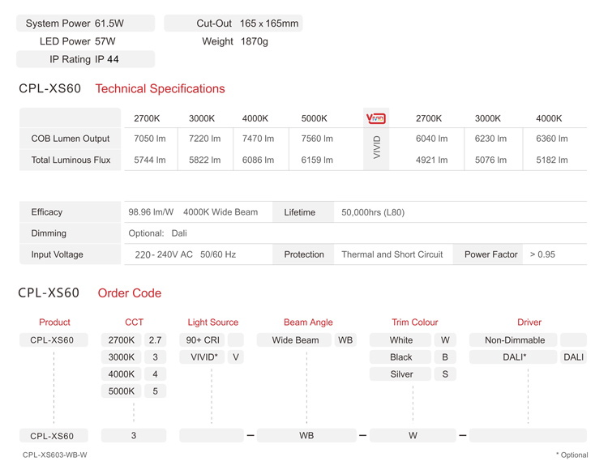
Task: Click the 6159 lm cell
Action: point(317,160)
